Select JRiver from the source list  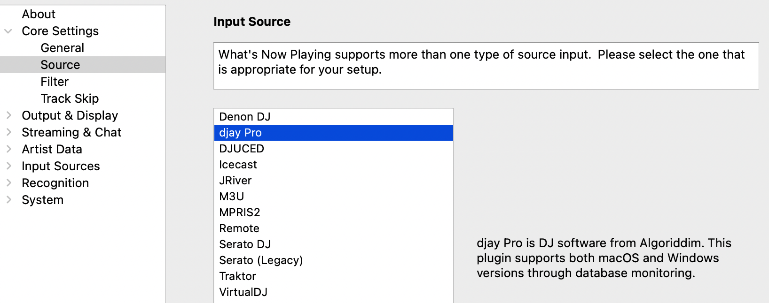click(x=235, y=181)
